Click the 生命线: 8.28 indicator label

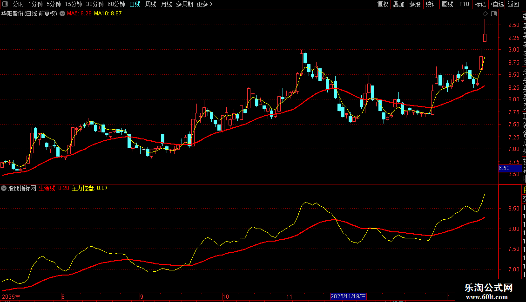(54, 188)
